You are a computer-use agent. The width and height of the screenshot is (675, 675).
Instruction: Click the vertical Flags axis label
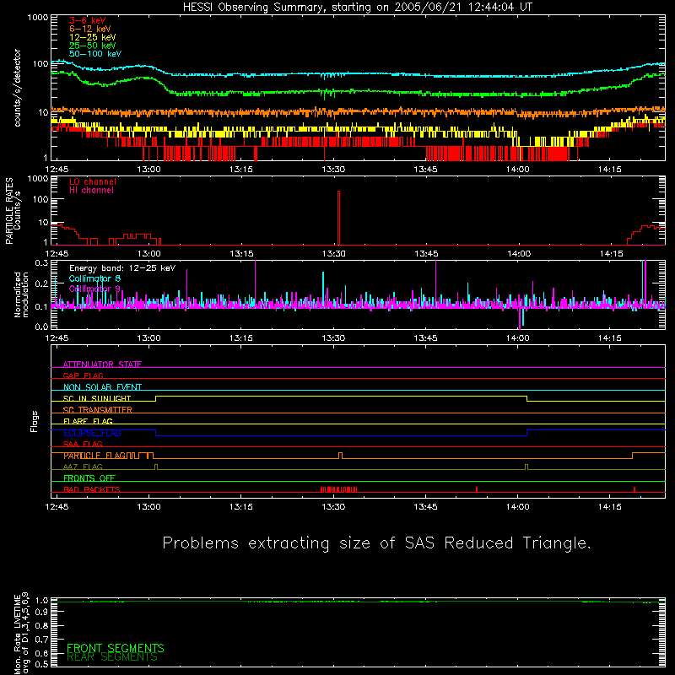pos(35,421)
